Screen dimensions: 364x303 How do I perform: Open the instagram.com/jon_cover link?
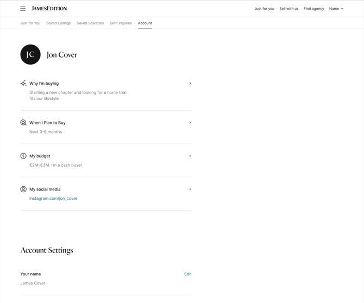coord(53,199)
